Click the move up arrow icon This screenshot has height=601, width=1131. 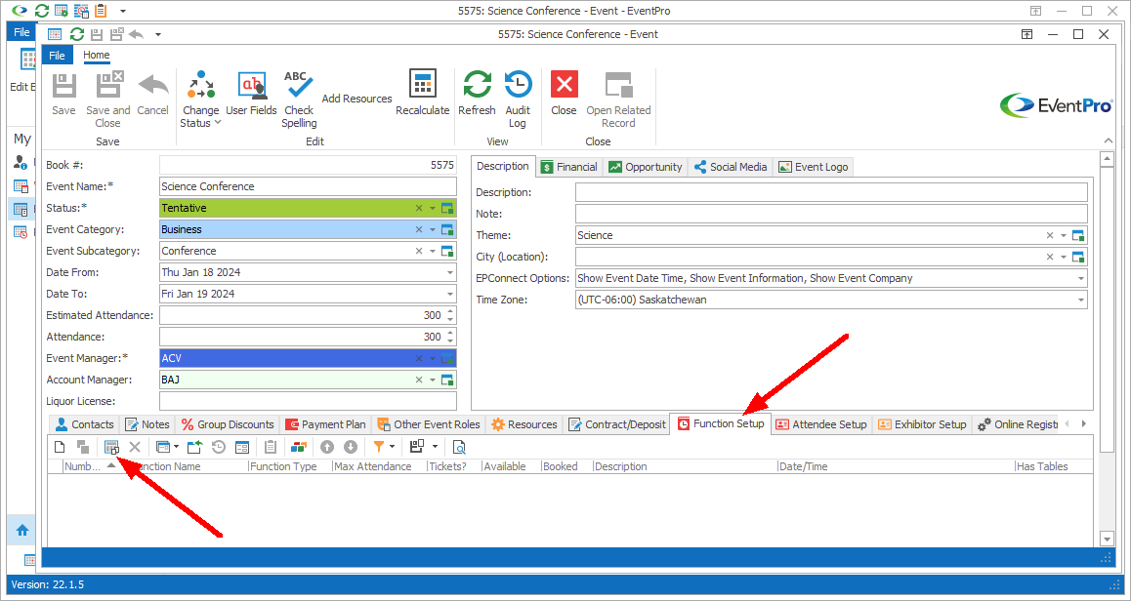[327, 448]
